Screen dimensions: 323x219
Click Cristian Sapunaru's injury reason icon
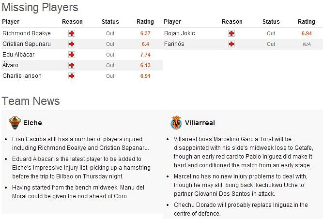[72, 44]
